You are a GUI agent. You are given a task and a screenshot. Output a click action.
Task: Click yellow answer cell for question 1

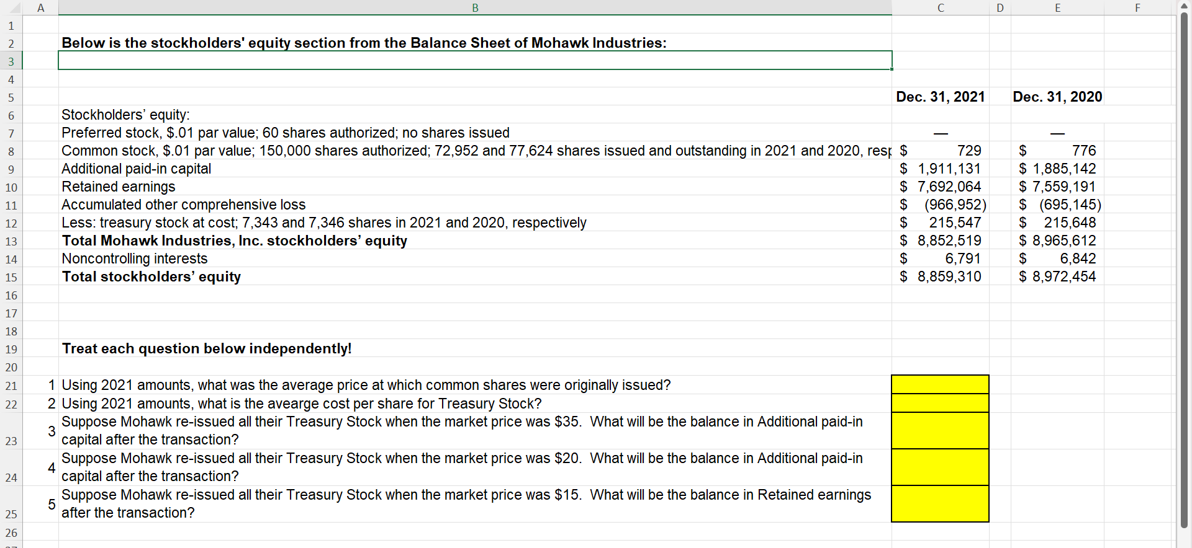[x=940, y=384]
